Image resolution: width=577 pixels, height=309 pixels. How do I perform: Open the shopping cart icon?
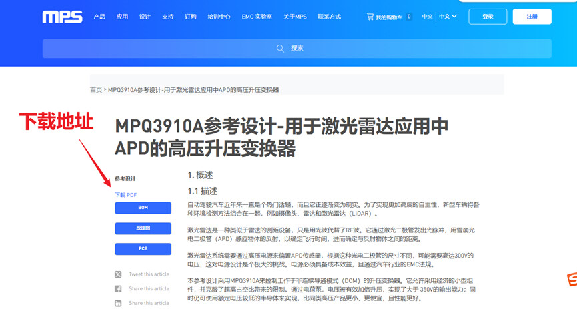370,17
